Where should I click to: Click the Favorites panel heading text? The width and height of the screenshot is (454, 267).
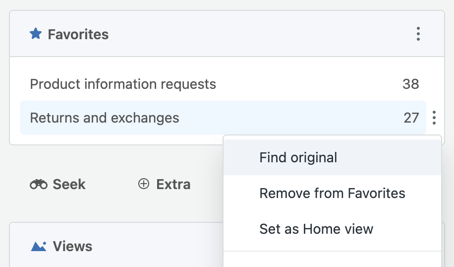point(78,34)
